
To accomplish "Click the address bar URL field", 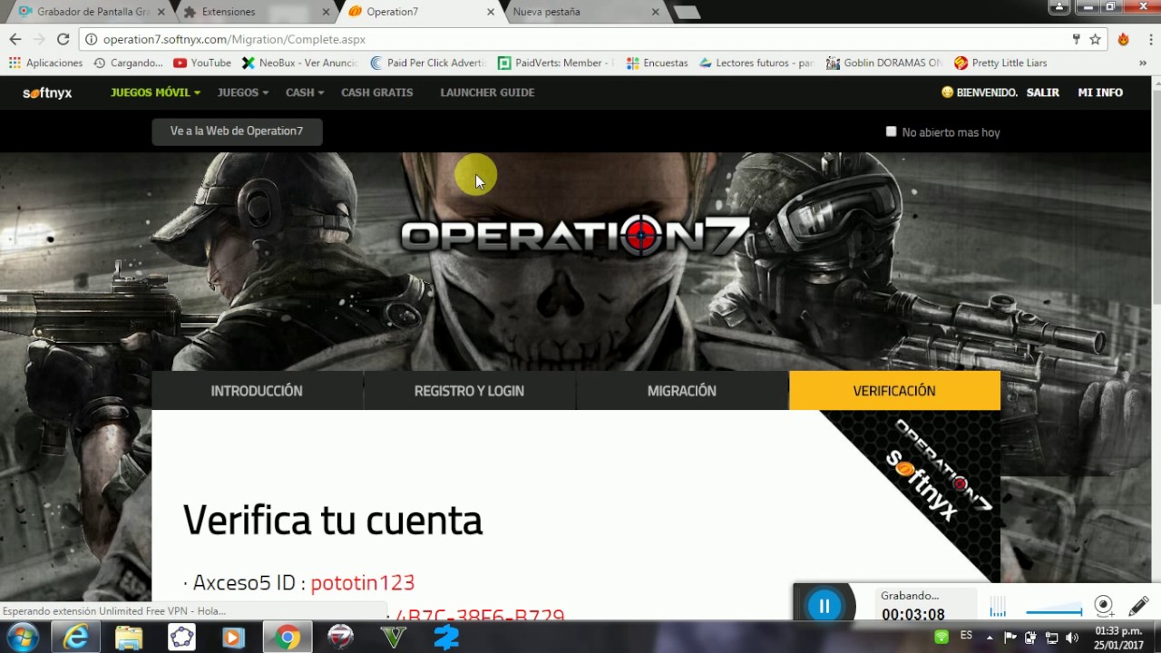I will (x=580, y=39).
